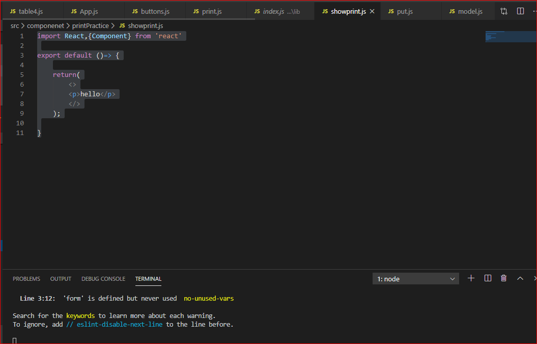Image resolution: width=537 pixels, height=344 pixels.
Task: Open the '1: node' terminal dropdown
Action: click(415, 279)
